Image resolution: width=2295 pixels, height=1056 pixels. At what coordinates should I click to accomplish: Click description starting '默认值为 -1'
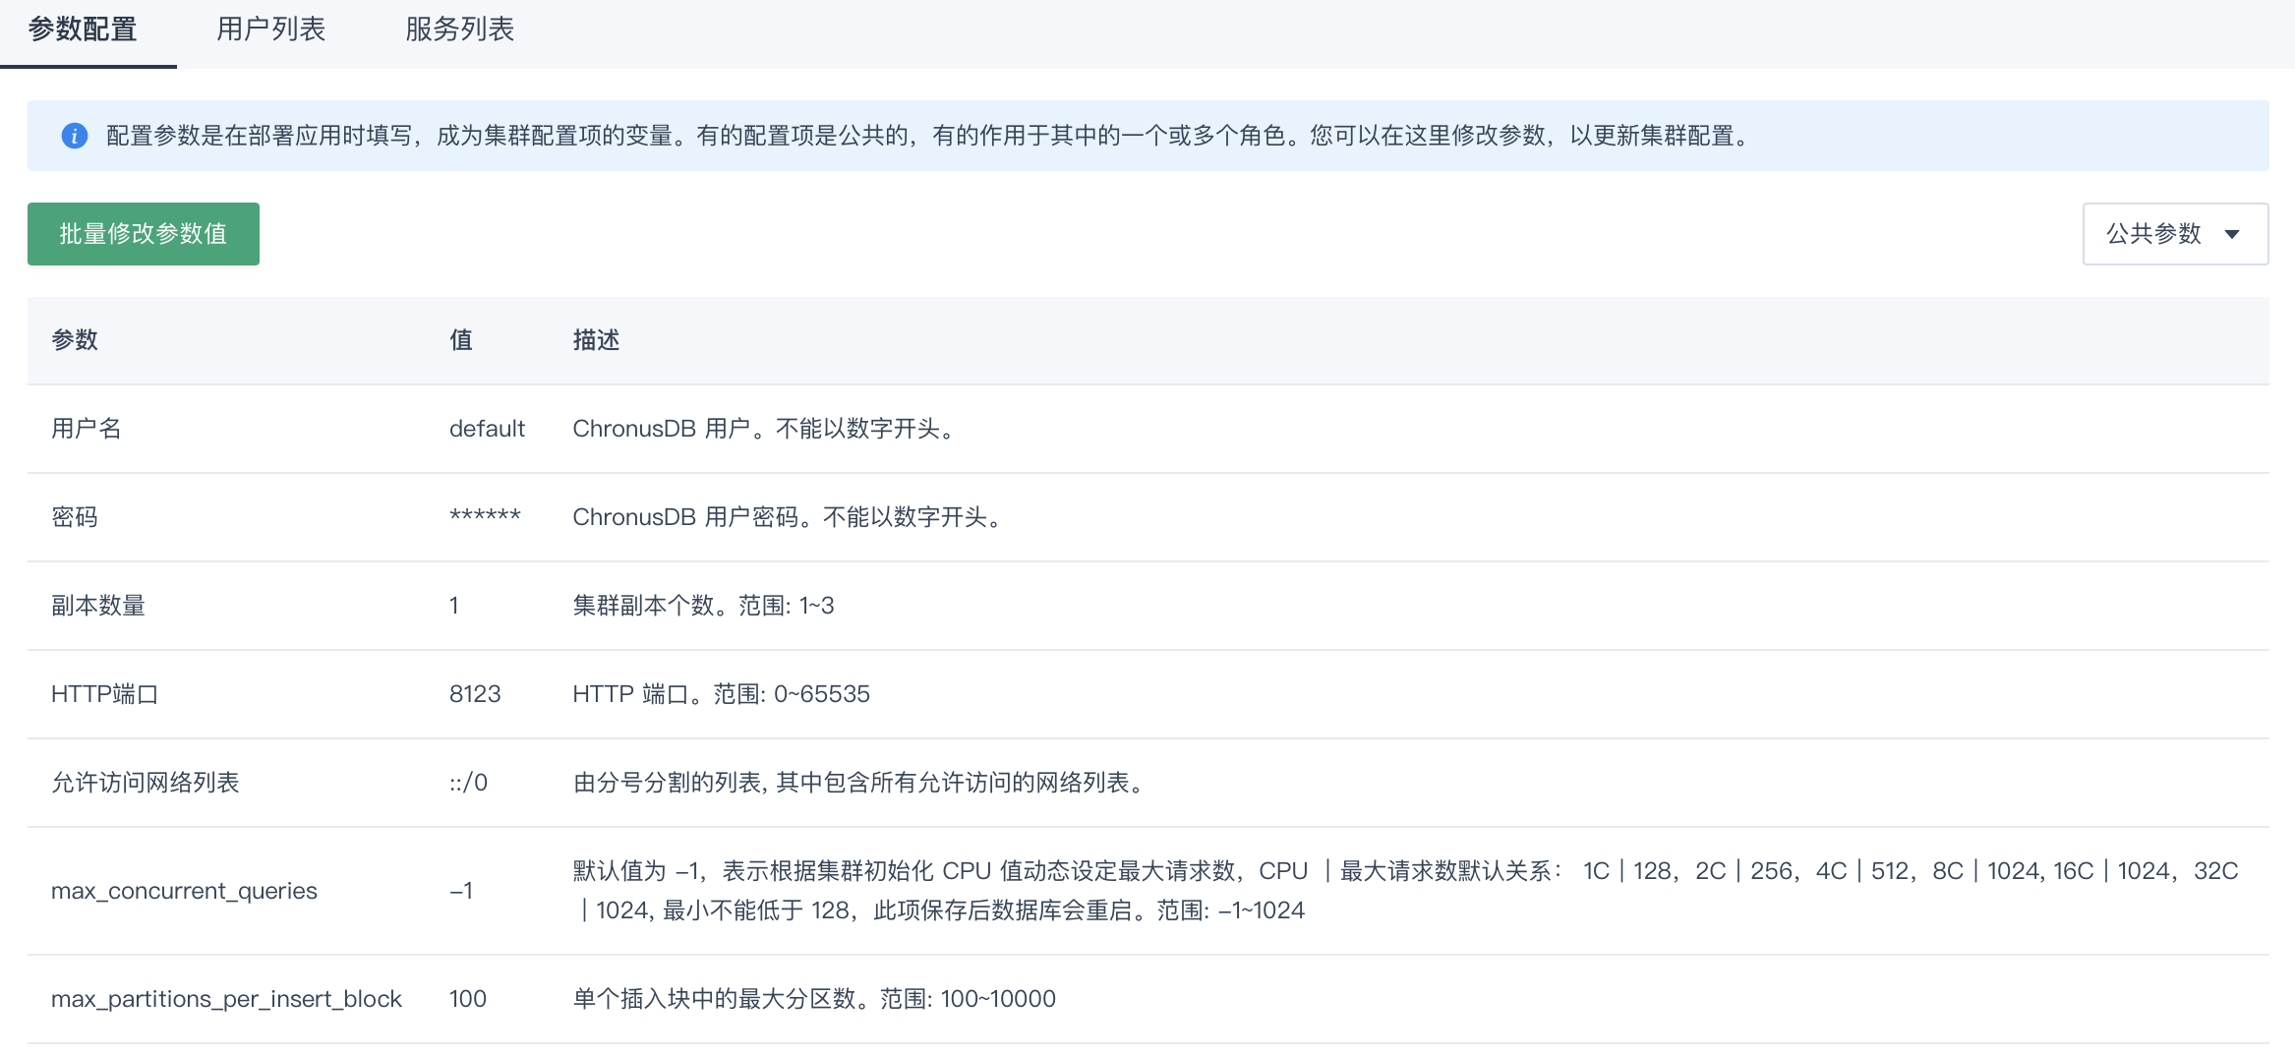1406,891
